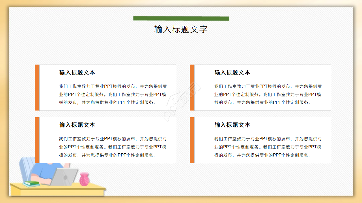Select the green bar above the slide title

tap(181, 18)
